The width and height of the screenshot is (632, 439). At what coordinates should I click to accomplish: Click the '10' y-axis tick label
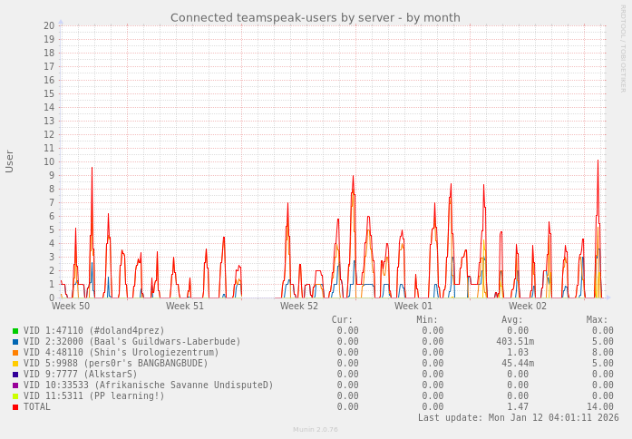point(49,162)
